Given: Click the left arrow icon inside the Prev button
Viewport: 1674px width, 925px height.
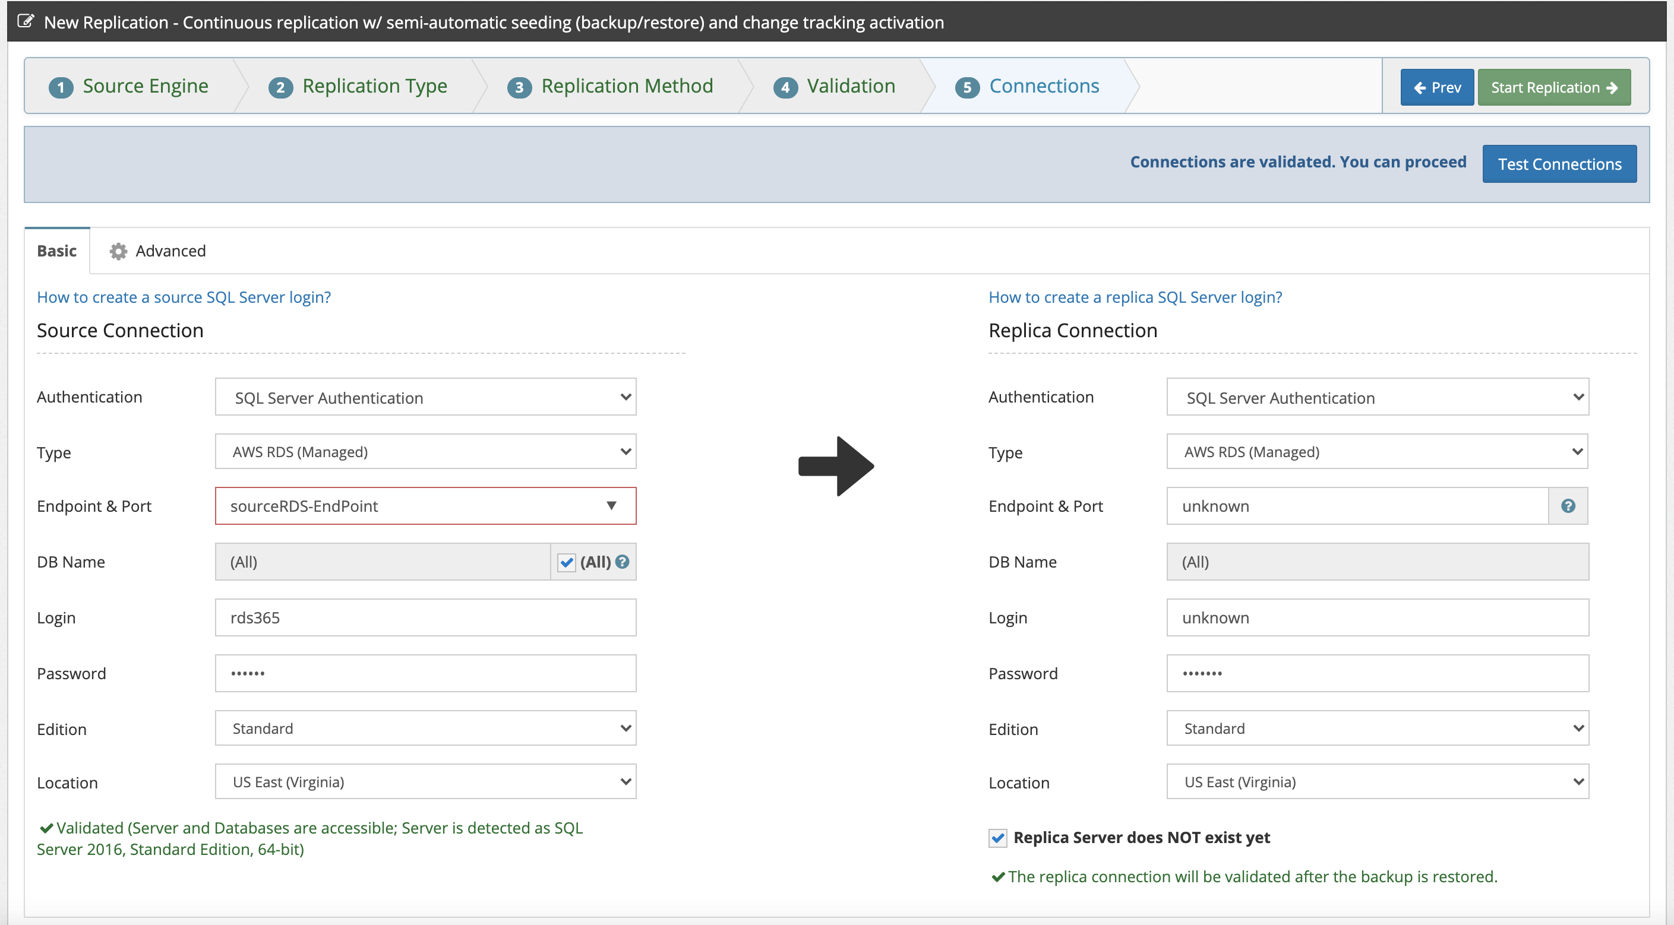Looking at the screenshot, I should pyautogui.click(x=1420, y=87).
